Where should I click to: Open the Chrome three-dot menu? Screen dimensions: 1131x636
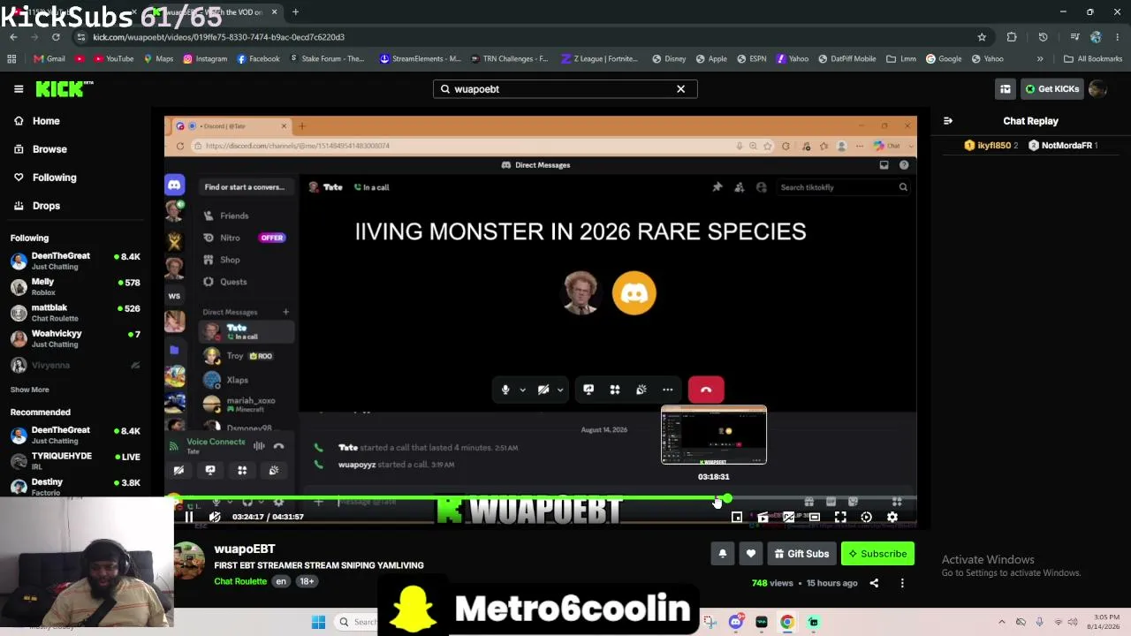1118,37
